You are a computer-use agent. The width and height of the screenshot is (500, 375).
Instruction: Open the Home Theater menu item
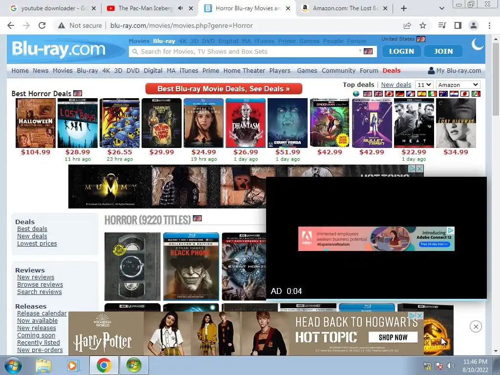[244, 70]
